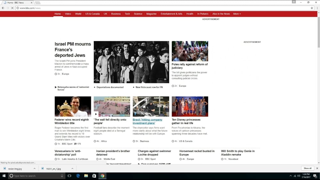Go to Tech section
This screenshot has width=320, height=180.
(x=127, y=14)
